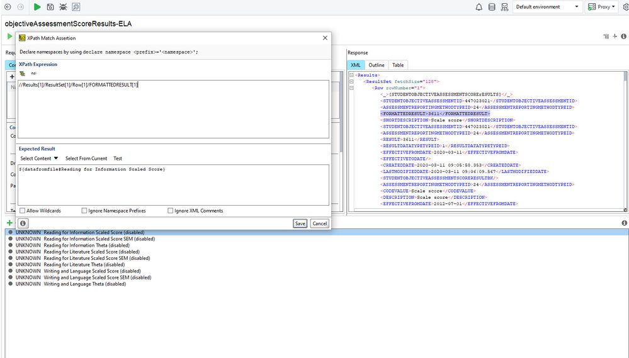Enable Ignore XML Comments checkbox

(x=171, y=211)
